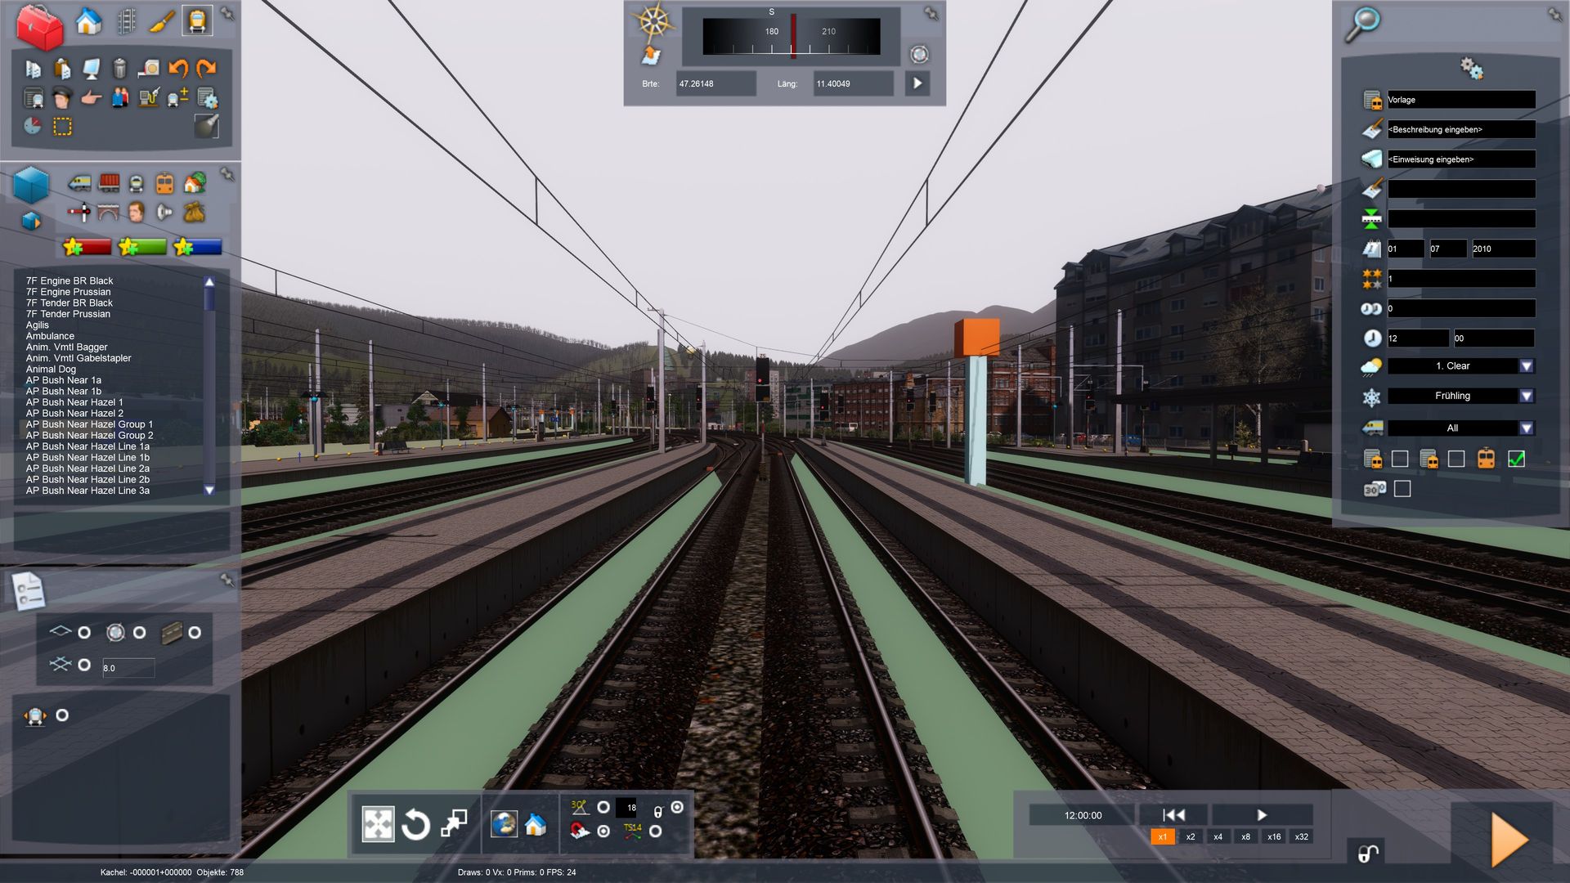Open the rolling stock filter dropdown All
The height and width of the screenshot is (883, 1570).
point(1526,428)
